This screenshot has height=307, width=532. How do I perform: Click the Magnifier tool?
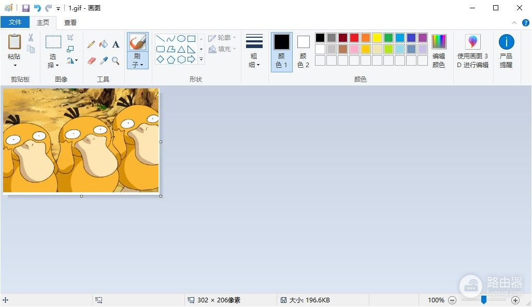pos(116,61)
